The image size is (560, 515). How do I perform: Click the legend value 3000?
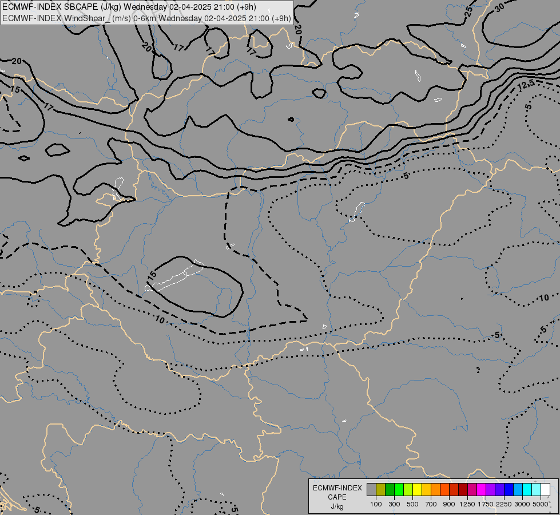pyautogui.click(x=522, y=504)
